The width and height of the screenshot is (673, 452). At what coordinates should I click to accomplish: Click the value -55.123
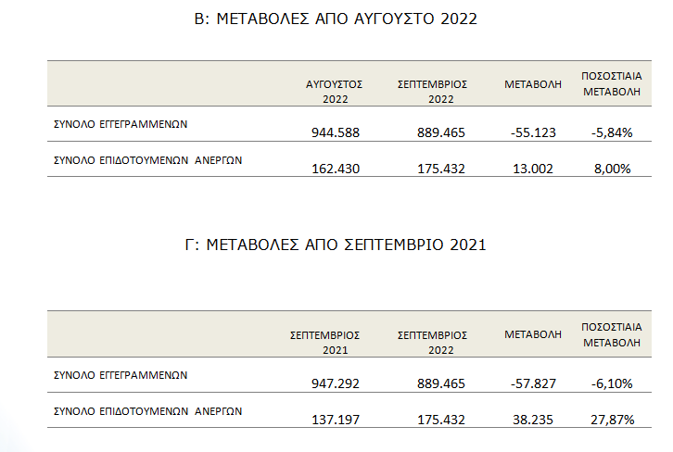tap(533, 132)
